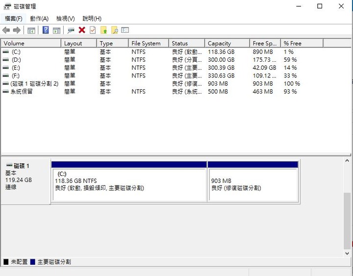Sort by the Layout column header
Screen dimensions: 353x276
[79, 43]
